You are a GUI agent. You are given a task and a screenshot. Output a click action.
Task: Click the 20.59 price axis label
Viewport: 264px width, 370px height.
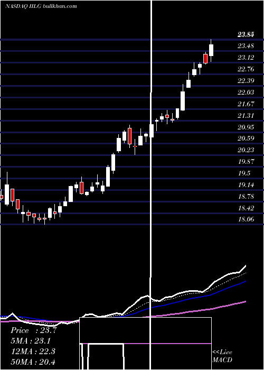[246, 138]
